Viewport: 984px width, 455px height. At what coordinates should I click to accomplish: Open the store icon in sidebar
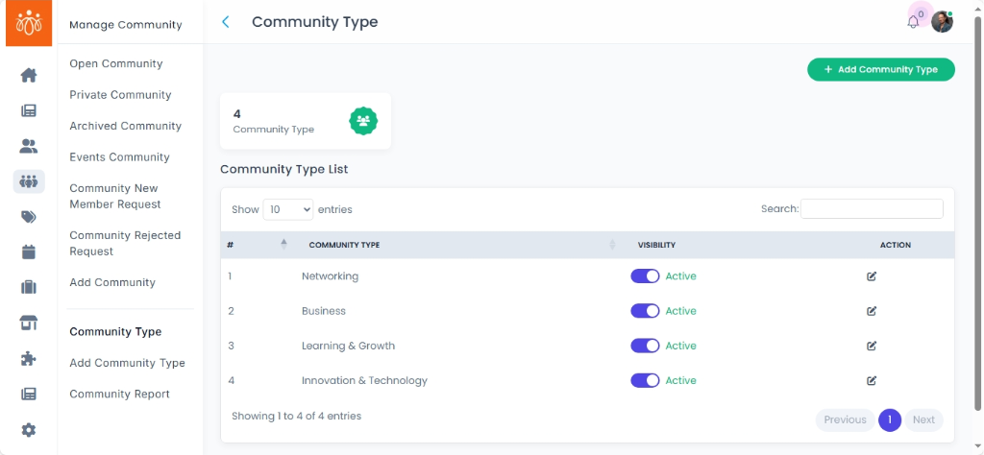pyautogui.click(x=29, y=323)
